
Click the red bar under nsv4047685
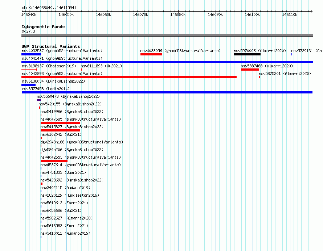tap(60, 123)
